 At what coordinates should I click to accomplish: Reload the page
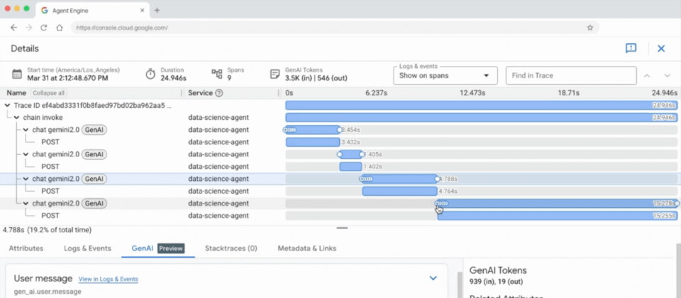click(x=43, y=28)
